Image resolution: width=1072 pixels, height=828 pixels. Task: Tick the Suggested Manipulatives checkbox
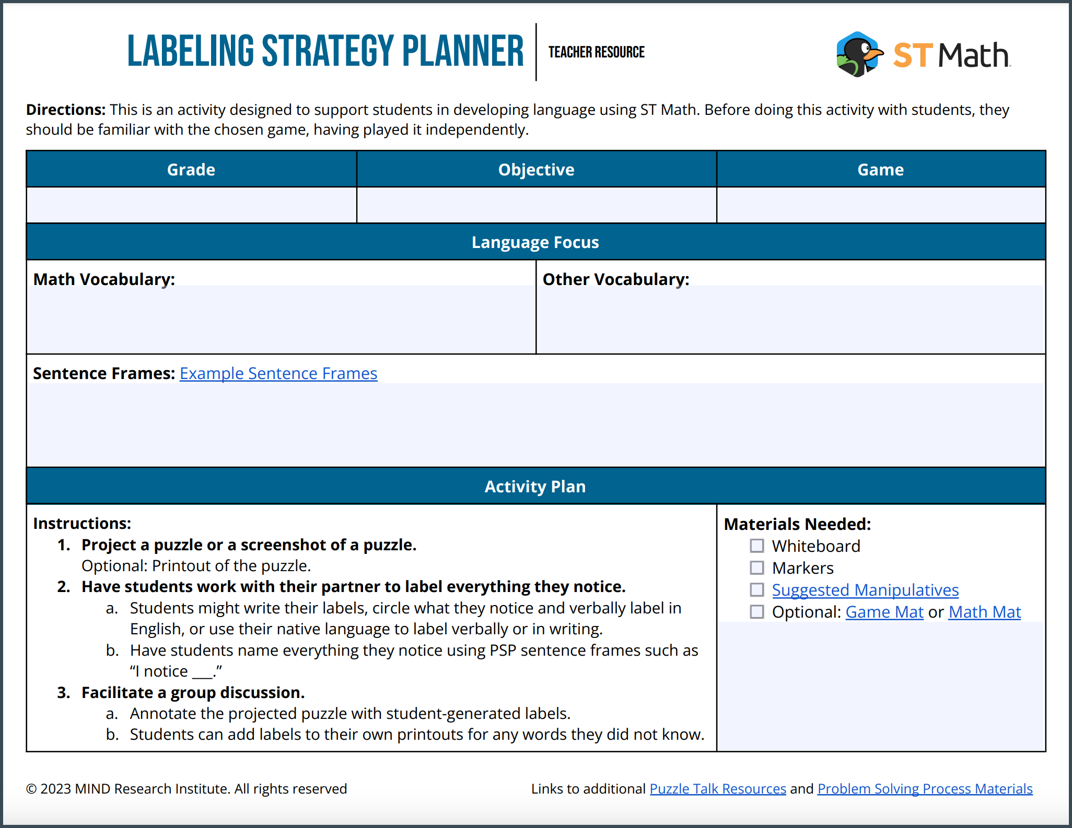point(757,589)
